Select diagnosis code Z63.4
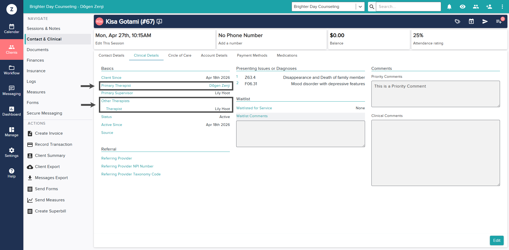The image size is (509, 250). click(x=250, y=78)
